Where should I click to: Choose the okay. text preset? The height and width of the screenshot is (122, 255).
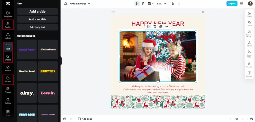click(x=27, y=93)
